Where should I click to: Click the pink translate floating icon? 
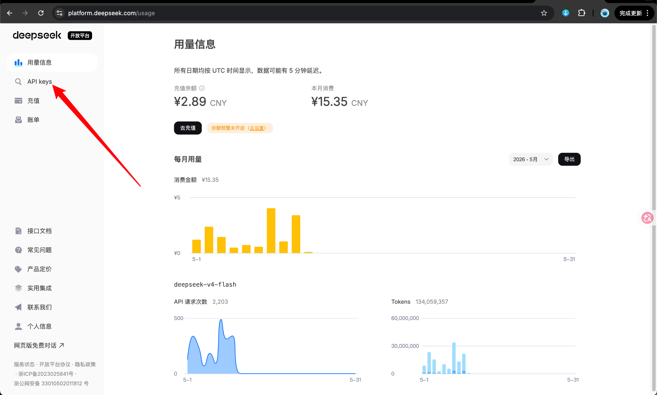point(647,218)
